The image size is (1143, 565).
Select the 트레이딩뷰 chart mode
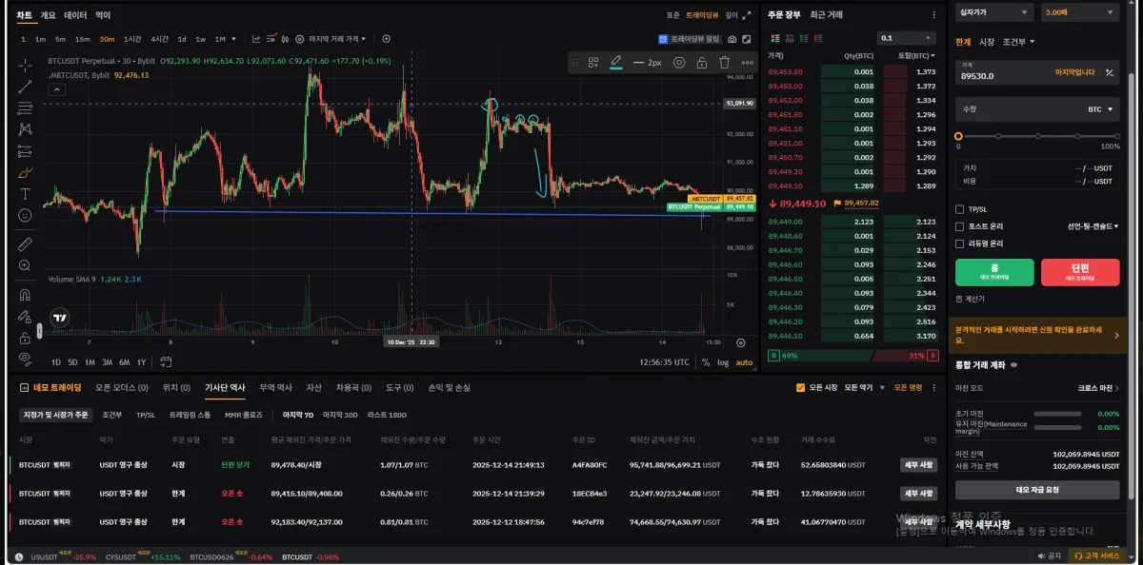click(702, 15)
